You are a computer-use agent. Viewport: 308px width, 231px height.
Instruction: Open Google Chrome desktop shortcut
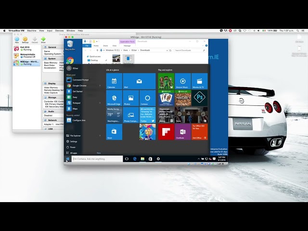[x=70, y=60]
